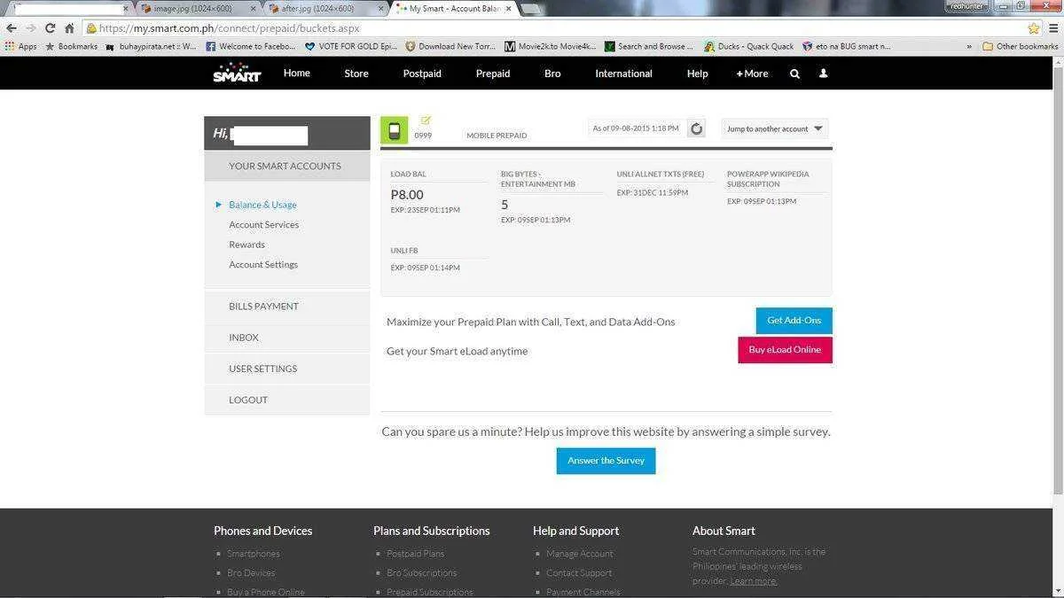Open Manage Account footer link
The width and height of the screenshot is (1064, 598).
(x=580, y=554)
